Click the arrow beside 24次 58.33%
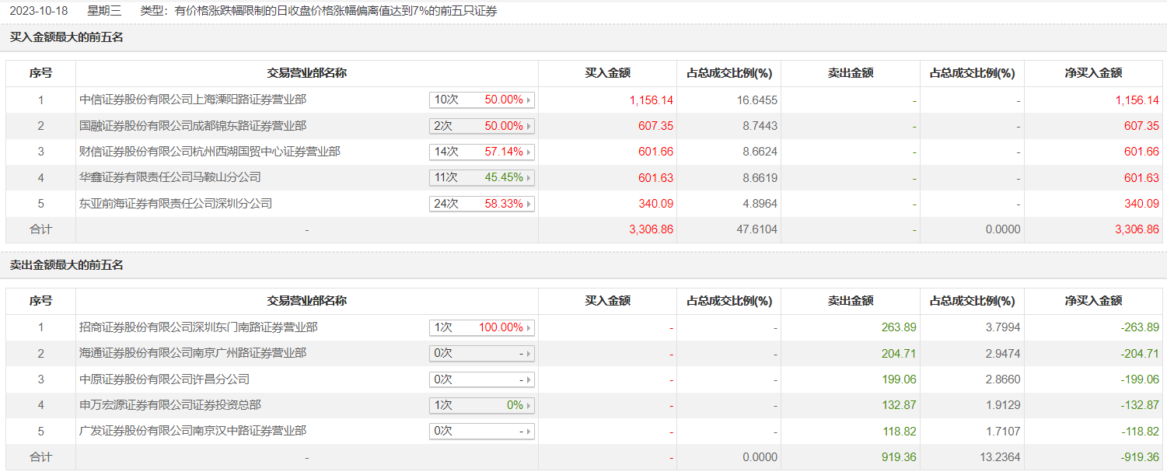The height and width of the screenshot is (472, 1167). (x=529, y=204)
